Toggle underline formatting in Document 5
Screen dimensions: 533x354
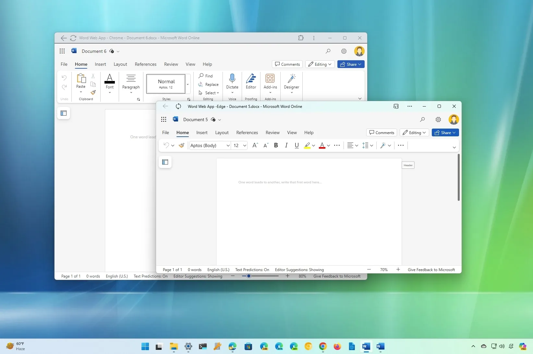(x=297, y=145)
